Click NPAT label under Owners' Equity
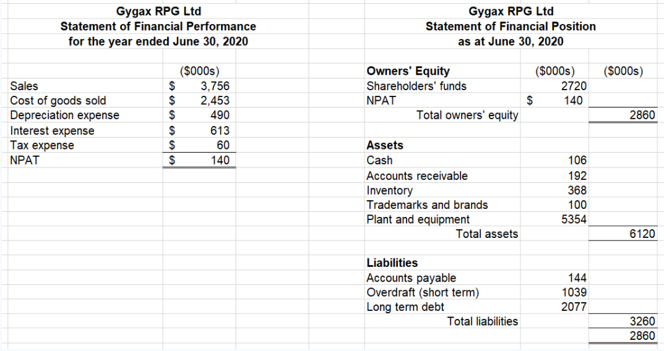 click(381, 101)
